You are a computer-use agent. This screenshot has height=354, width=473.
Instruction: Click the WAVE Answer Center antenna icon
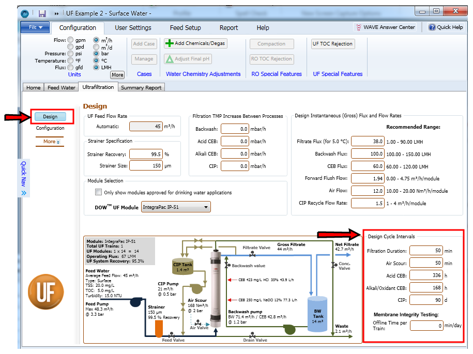(x=358, y=27)
